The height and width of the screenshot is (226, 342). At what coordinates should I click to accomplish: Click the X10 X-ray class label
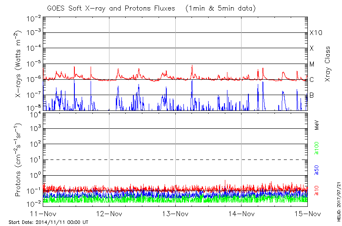(315, 33)
